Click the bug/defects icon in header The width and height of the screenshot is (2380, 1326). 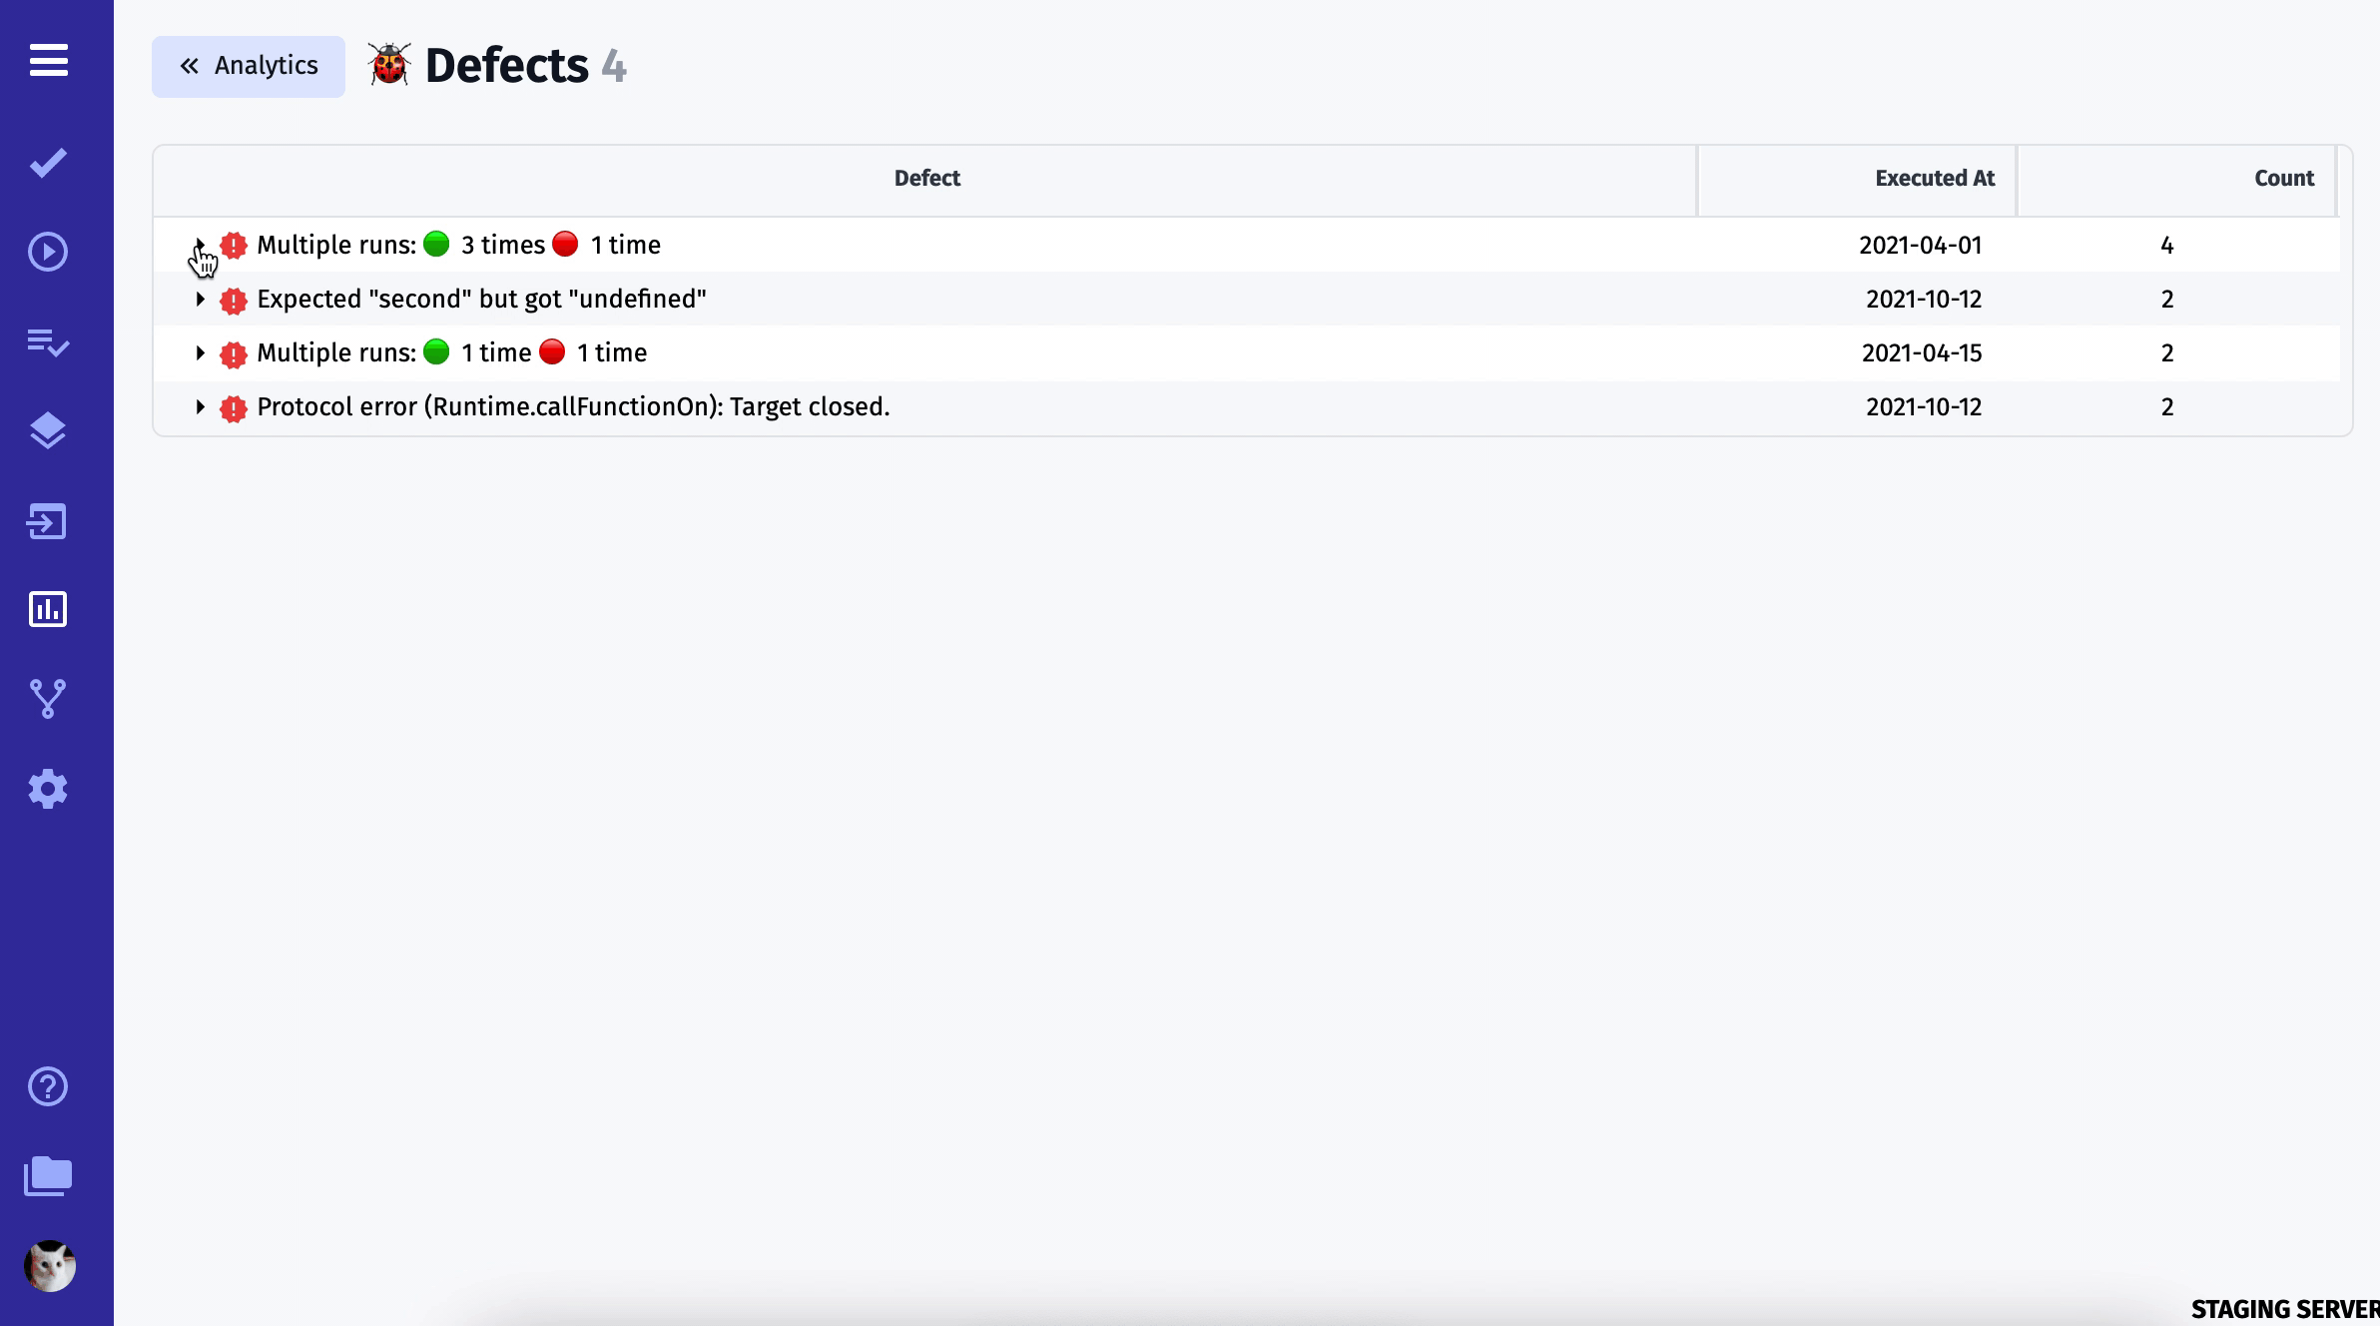pyautogui.click(x=388, y=65)
